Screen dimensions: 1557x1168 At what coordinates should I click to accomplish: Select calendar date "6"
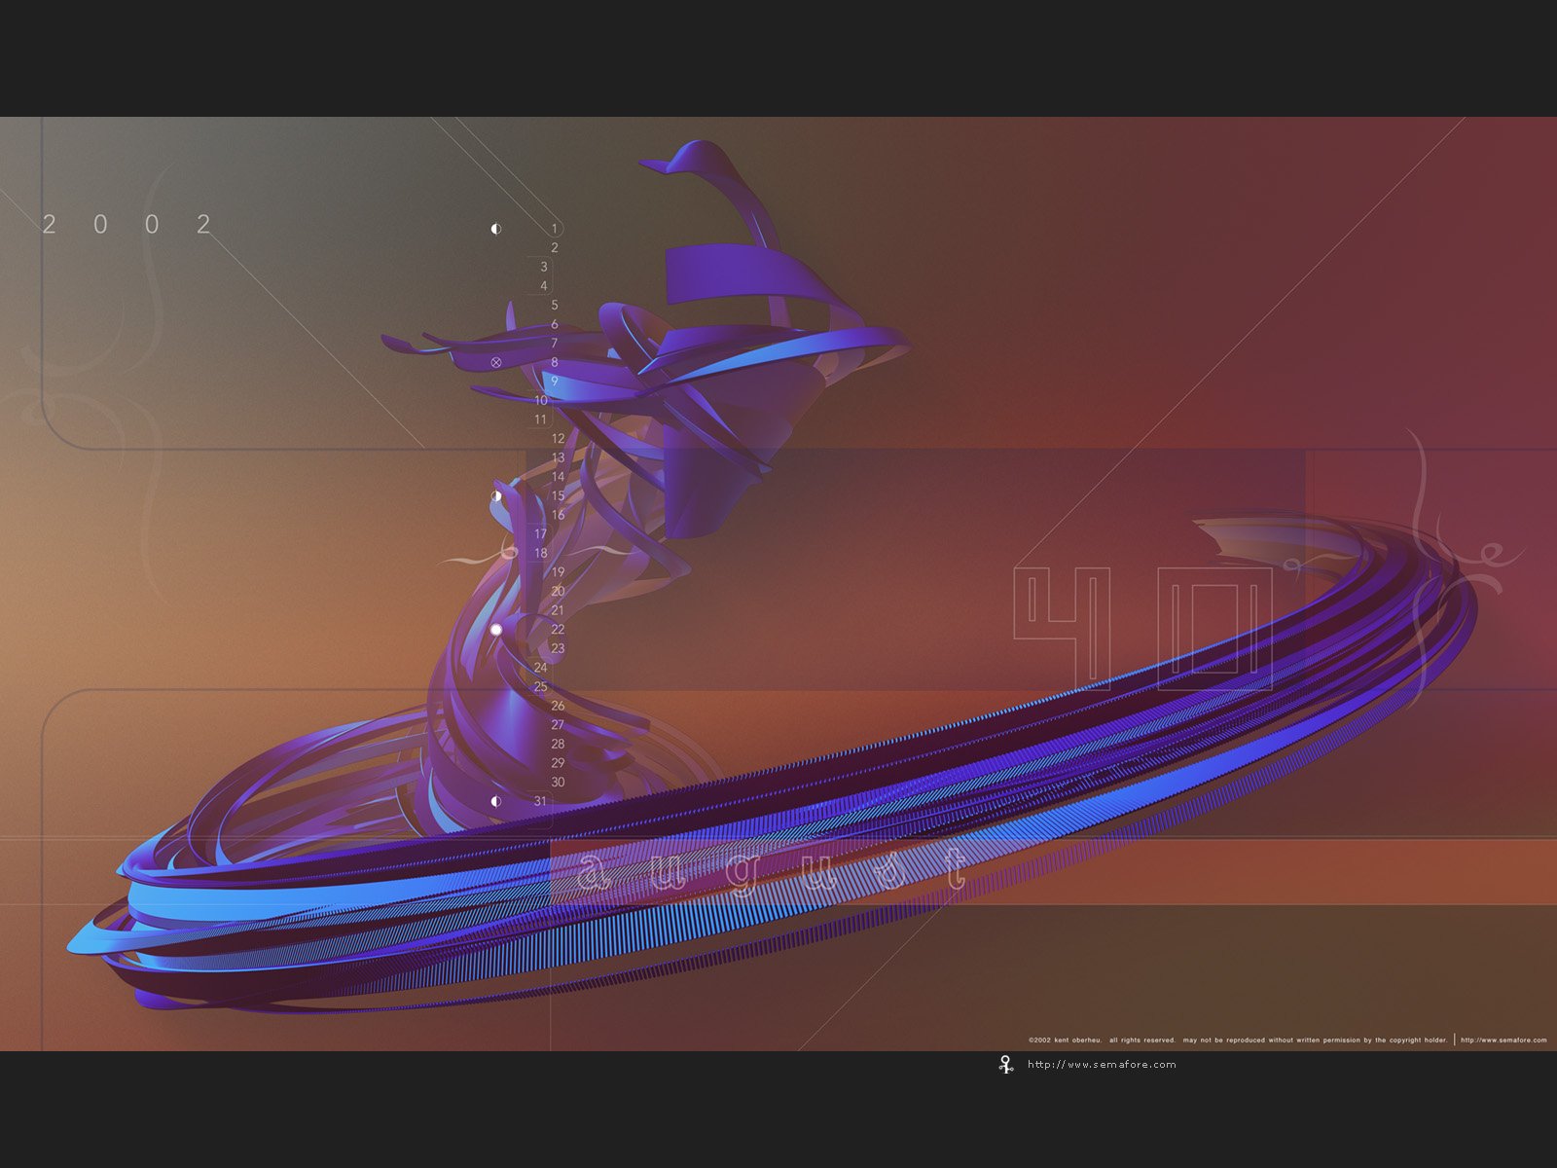[x=555, y=324]
